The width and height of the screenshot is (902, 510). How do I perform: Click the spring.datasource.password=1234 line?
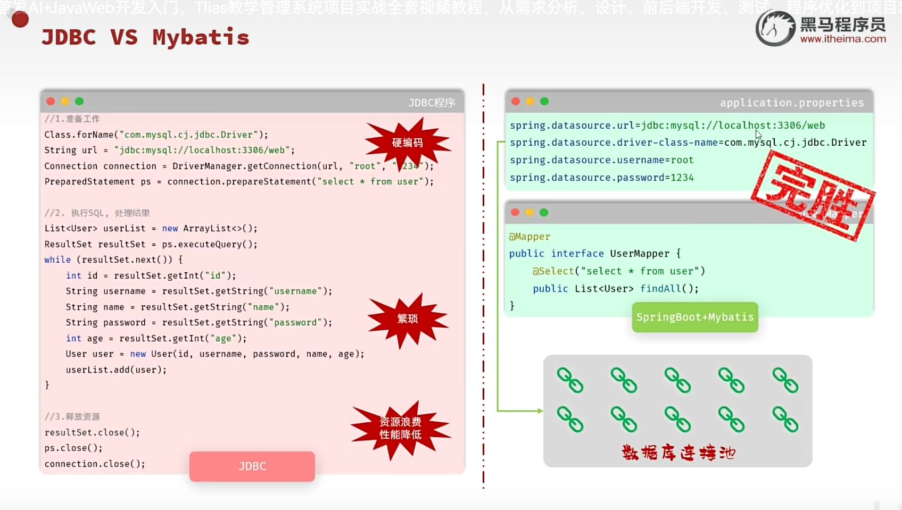pos(602,178)
